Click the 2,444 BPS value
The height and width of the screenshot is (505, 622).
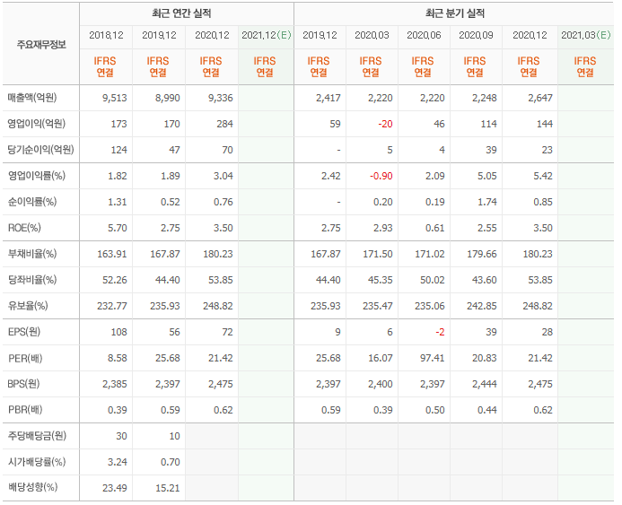point(485,384)
